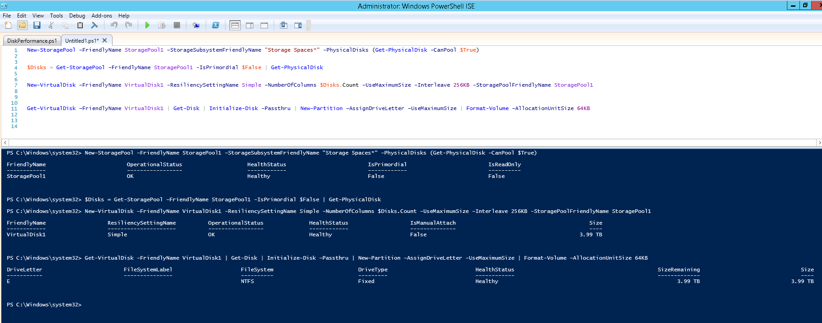The image size is (822, 323).
Task: Show the Command Add-on window
Action: coord(298,26)
